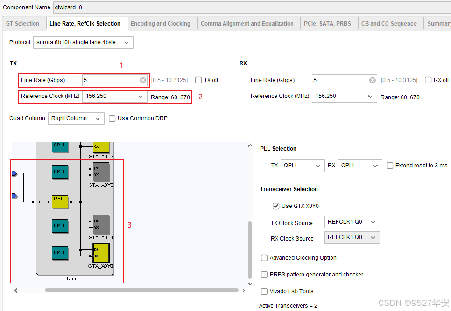Viewport: 451px width, 311px height.
Task: Click the Transceiver Selection heading
Action: (x=289, y=189)
